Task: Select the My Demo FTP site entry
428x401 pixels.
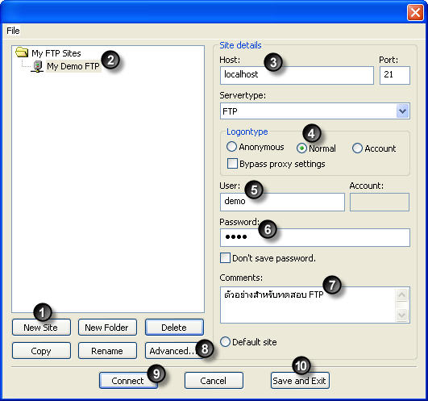Action: (73, 66)
